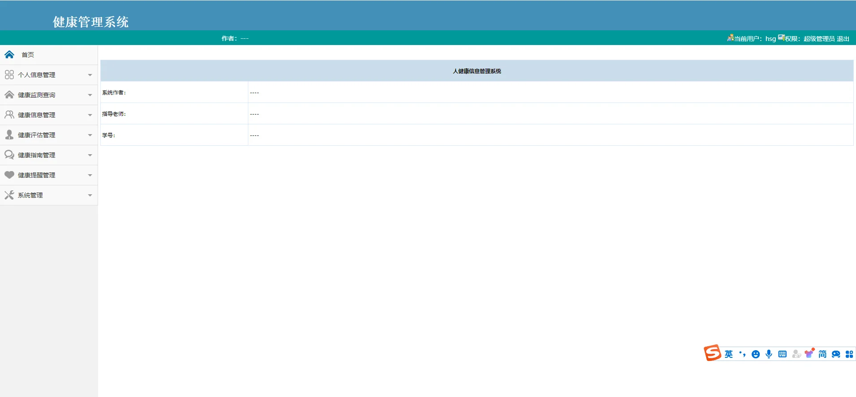856x397 pixels.
Task: Click the 指导老师: label cell
Action: (174, 114)
